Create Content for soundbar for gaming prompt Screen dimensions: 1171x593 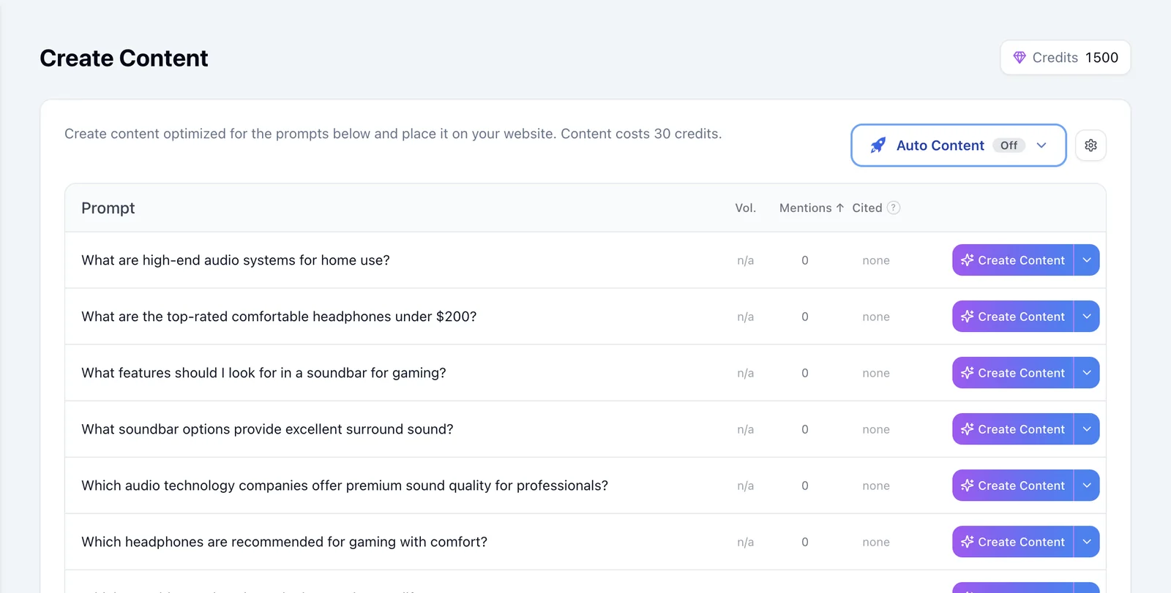tap(1013, 373)
